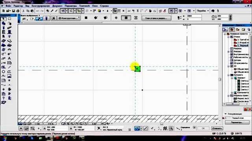This screenshot has height=141, width=252.
Task: Select the Line tool in toolbox
Action: (9, 67)
